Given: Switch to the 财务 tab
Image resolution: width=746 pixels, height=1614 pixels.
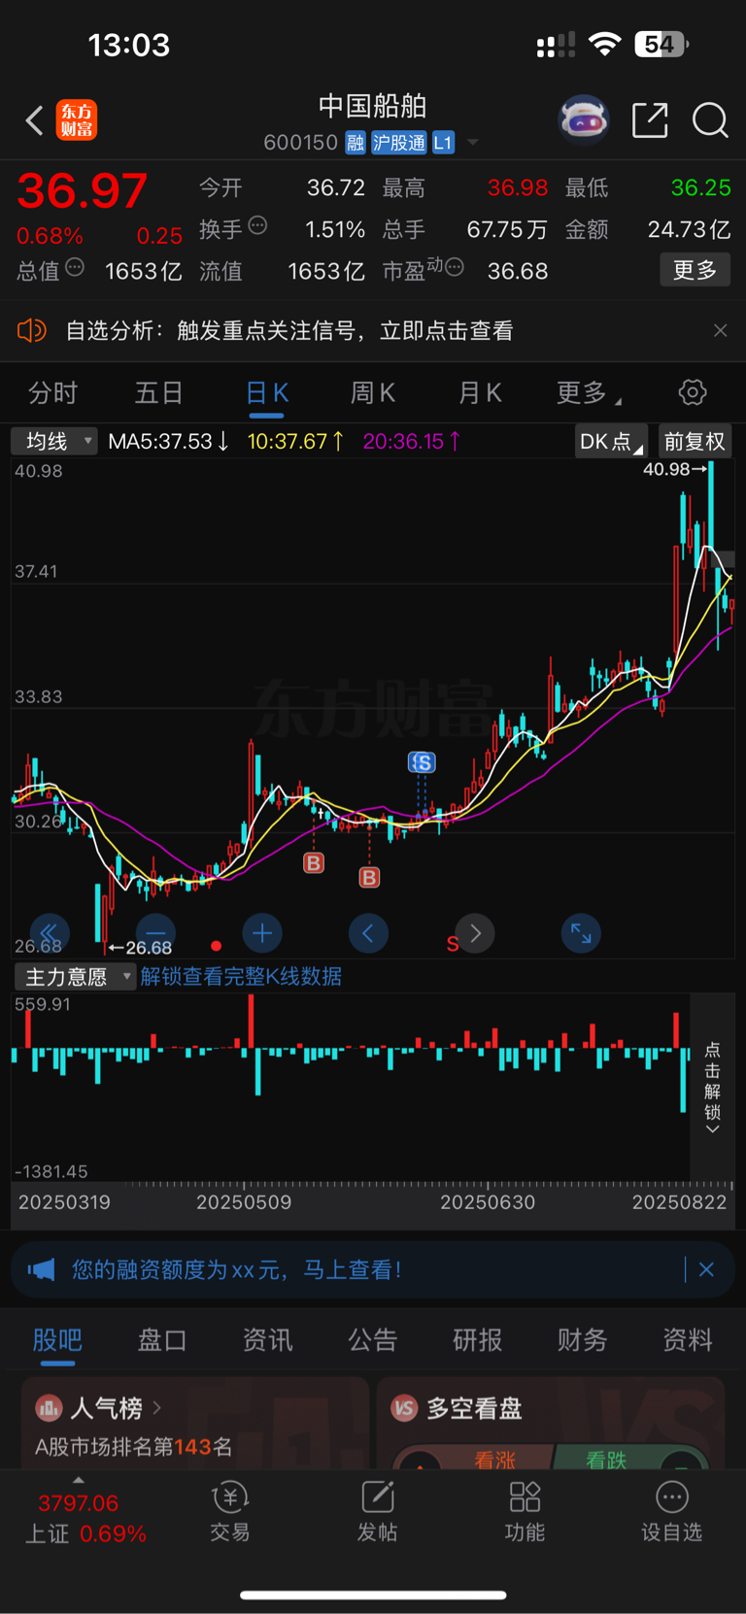Looking at the screenshot, I should [583, 1340].
